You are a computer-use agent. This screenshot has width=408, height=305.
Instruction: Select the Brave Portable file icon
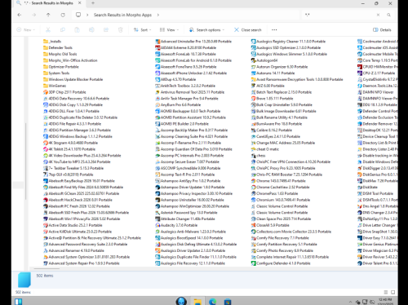point(253,99)
